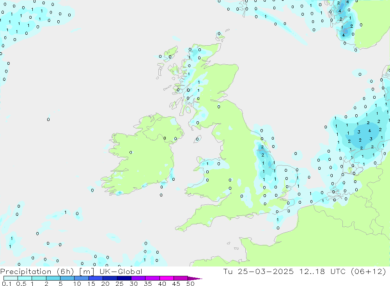
Task: Click the '4' value in the North Sea rain area off the Netherlands
Action: 370,131
